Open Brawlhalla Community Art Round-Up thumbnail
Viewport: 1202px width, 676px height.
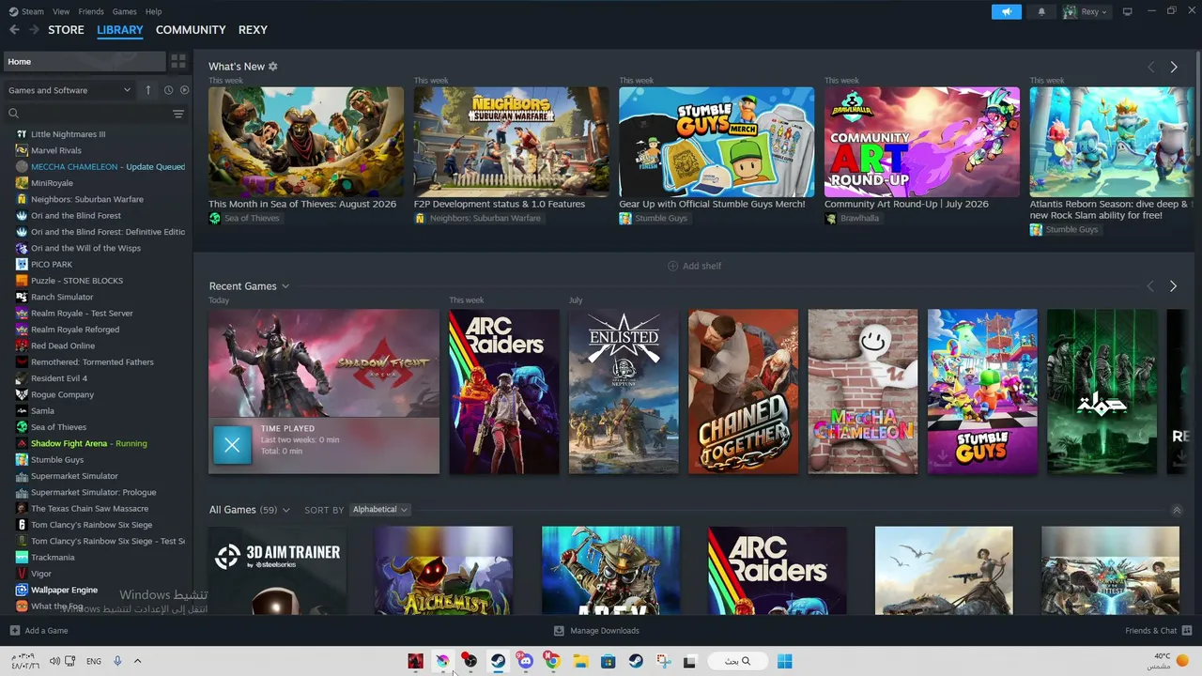pyautogui.click(x=922, y=142)
